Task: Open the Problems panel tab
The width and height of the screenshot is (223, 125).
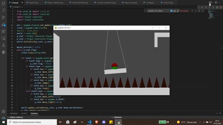Action: [14, 114]
